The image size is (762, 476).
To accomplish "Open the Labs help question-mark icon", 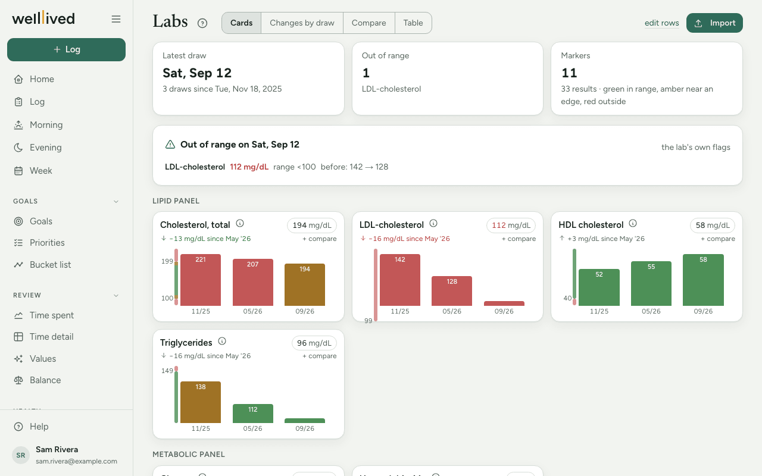I will point(202,23).
